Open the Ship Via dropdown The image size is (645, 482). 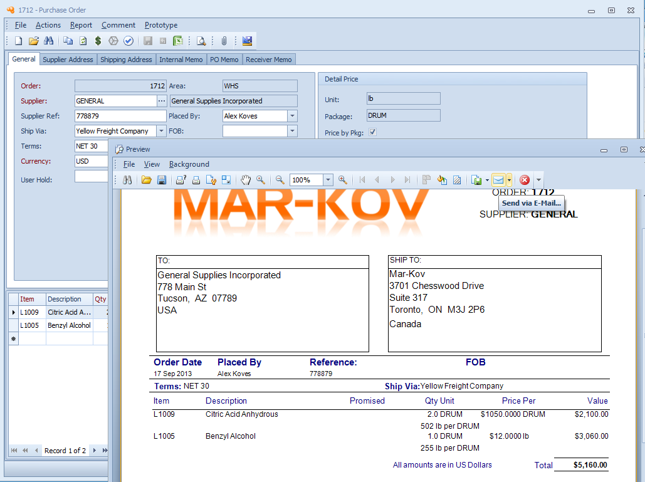pyautogui.click(x=161, y=131)
